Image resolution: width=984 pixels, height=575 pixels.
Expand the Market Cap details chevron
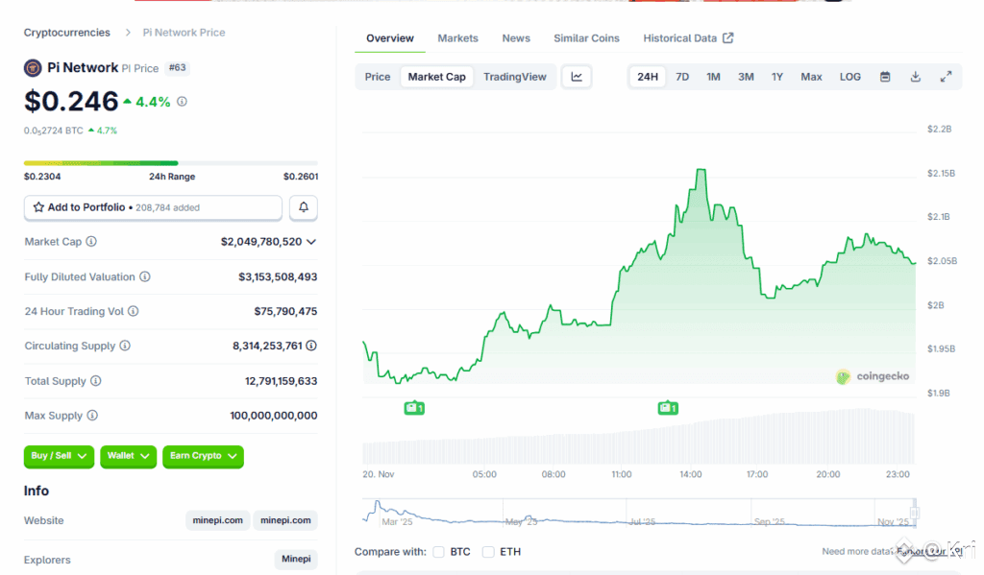[x=311, y=242]
